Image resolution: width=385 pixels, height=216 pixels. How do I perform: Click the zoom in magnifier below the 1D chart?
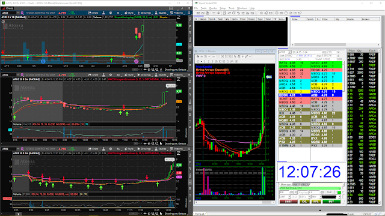[x=156, y=70]
